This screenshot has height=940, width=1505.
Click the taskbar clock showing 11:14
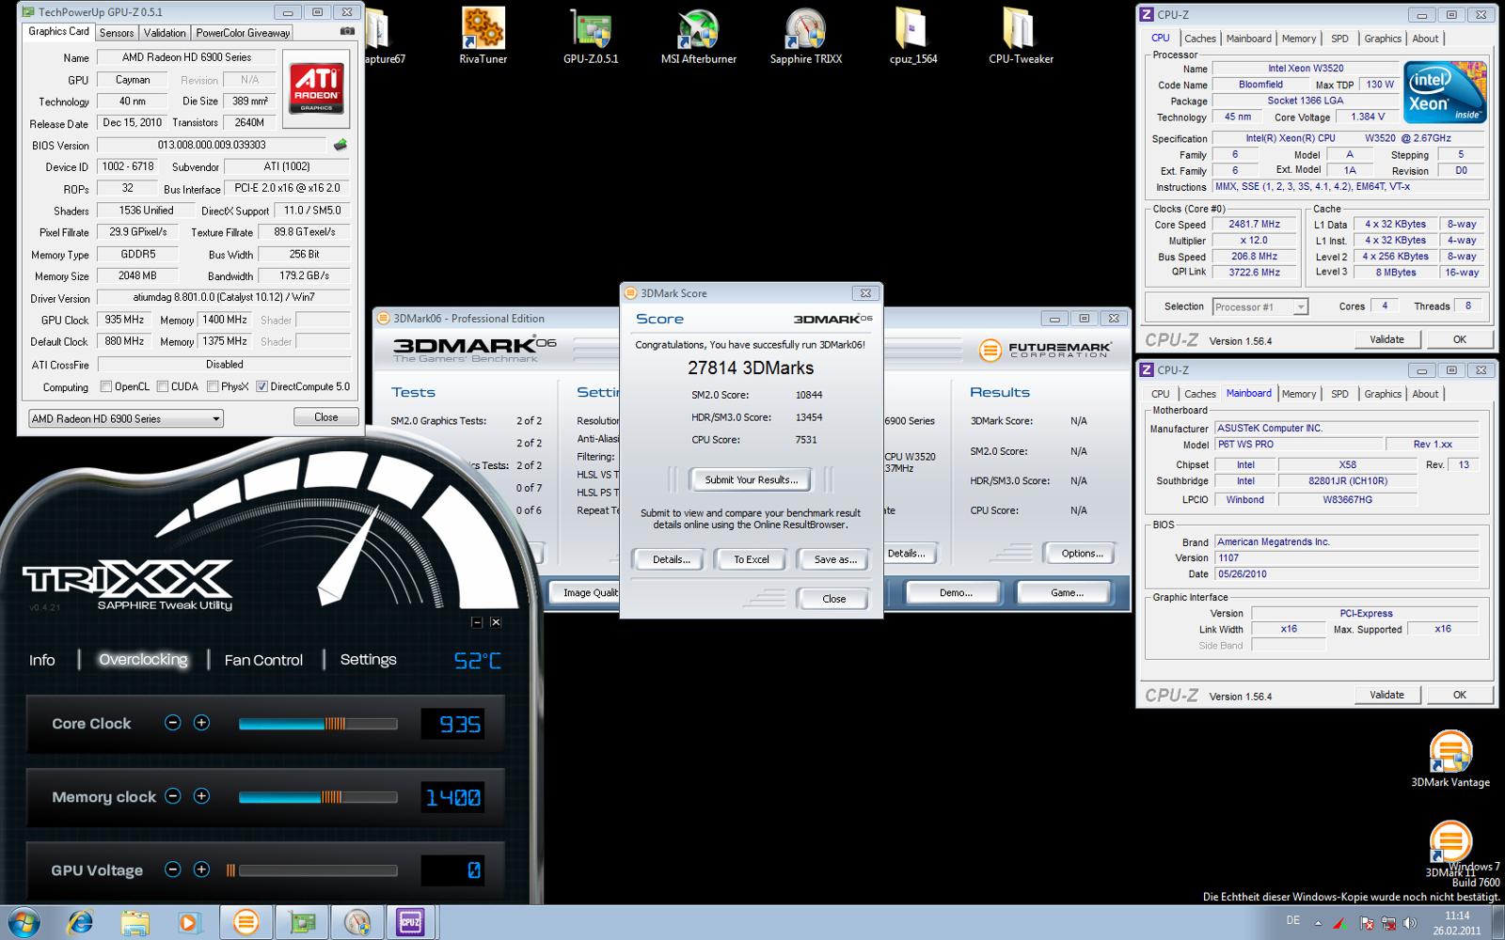pyautogui.click(x=1457, y=923)
